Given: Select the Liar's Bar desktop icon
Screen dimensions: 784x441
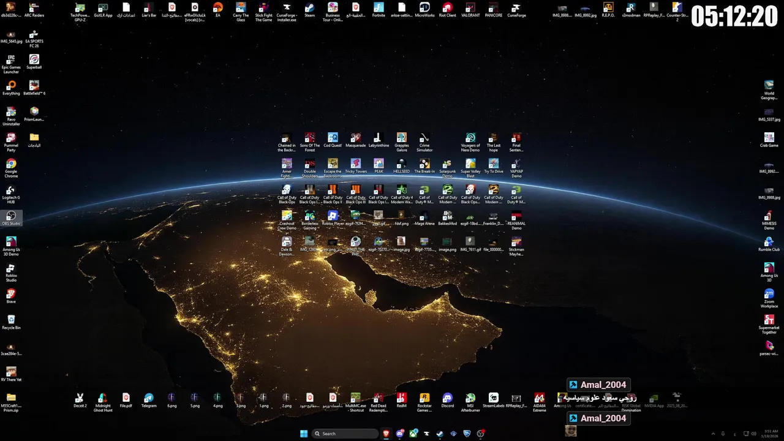Looking at the screenshot, I should (149, 10).
